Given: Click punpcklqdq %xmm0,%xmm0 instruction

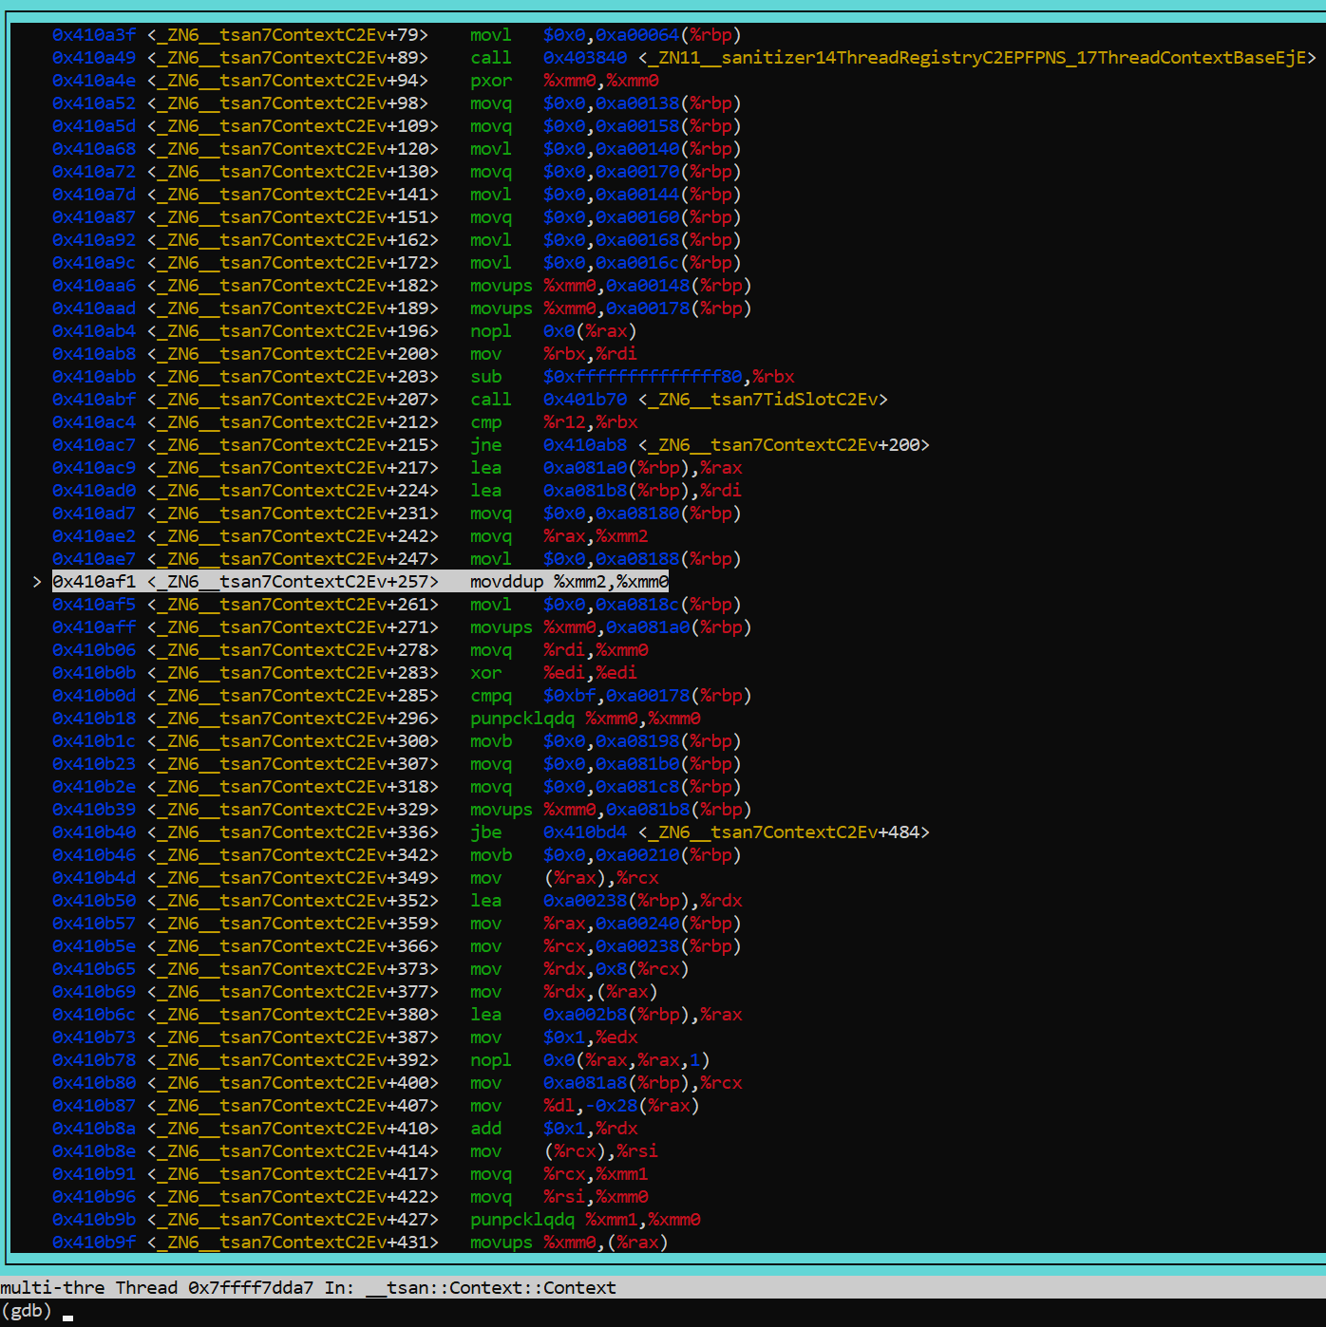Looking at the screenshot, I should pyautogui.click(x=585, y=719).
